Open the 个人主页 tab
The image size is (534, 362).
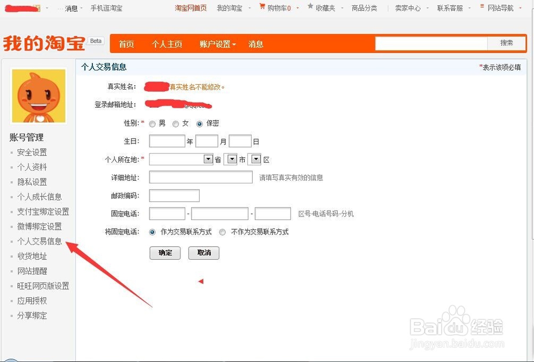[x=167, y=44]
